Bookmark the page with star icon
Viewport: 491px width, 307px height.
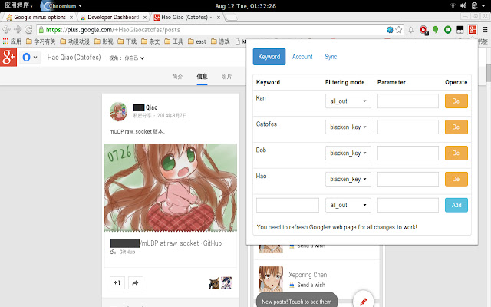click(x=399, y=30)
